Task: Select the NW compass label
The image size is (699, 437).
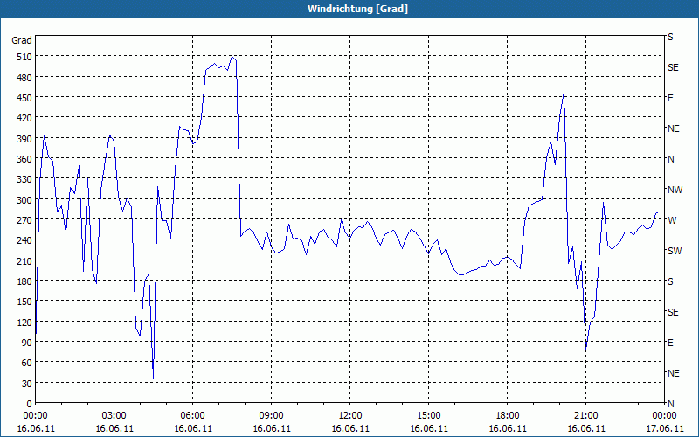Action: click(675, 190)
